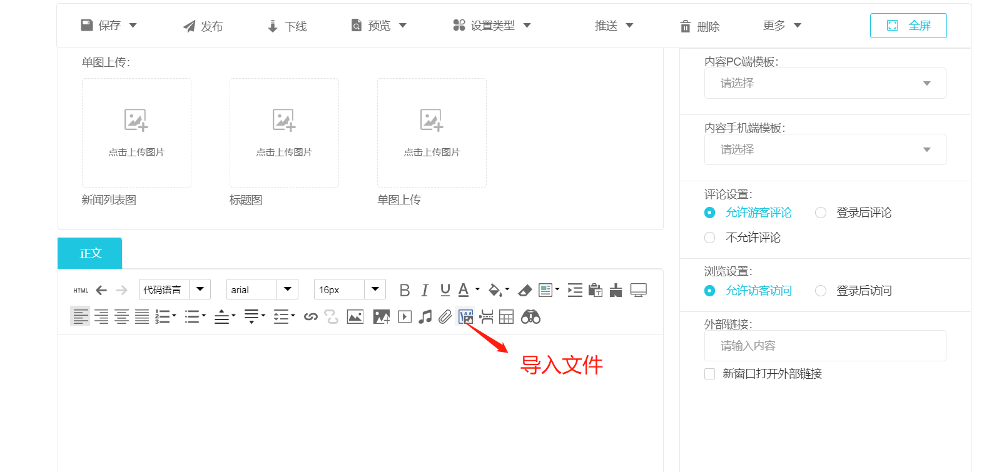Open the 更多 menu
The image size is (999, 472).
tap(782, 26)
